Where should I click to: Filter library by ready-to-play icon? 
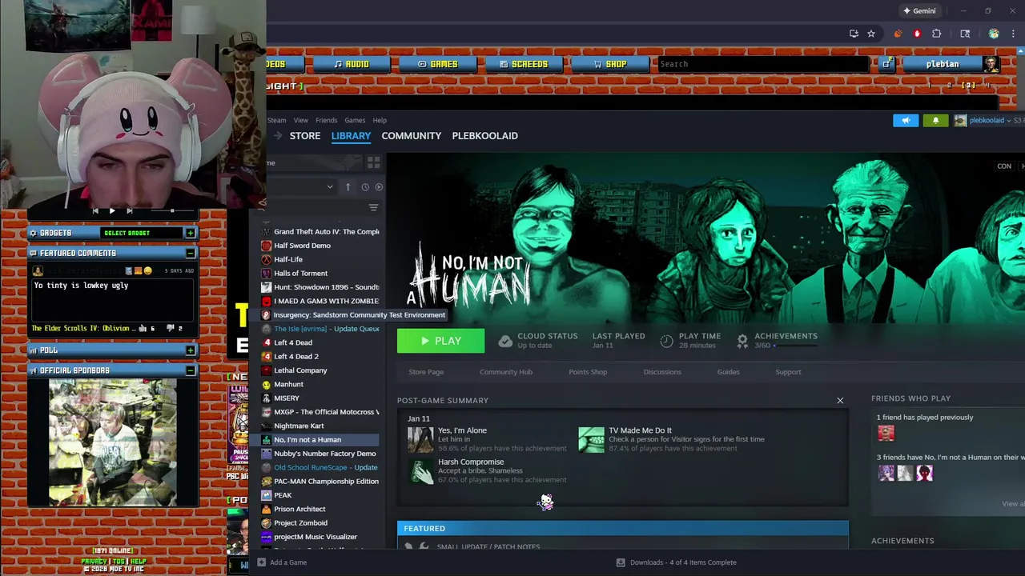pyautogui.click(x=379, y=187)
